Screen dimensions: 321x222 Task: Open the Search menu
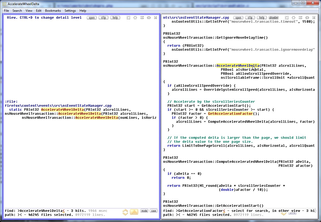pos(17,11)
